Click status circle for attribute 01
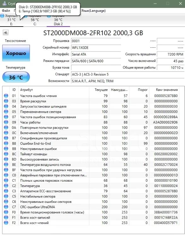The height and width of the screenshot is (236, 185). (6, 96)
